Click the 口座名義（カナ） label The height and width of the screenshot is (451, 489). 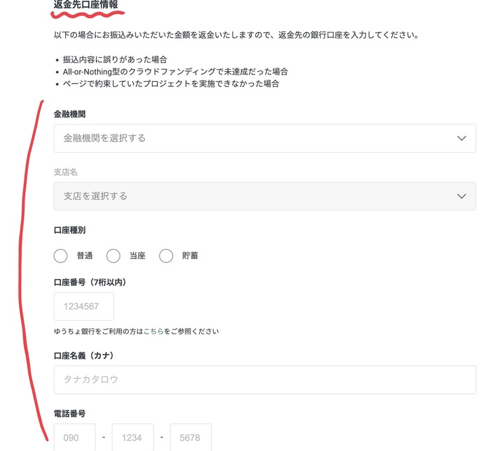84,355
